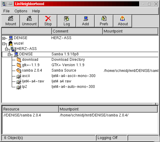This screenshot has width=160, height=142.
Task: Click the Mount toolbar icon
Action: pyautogui.click(x=11, y=19)
